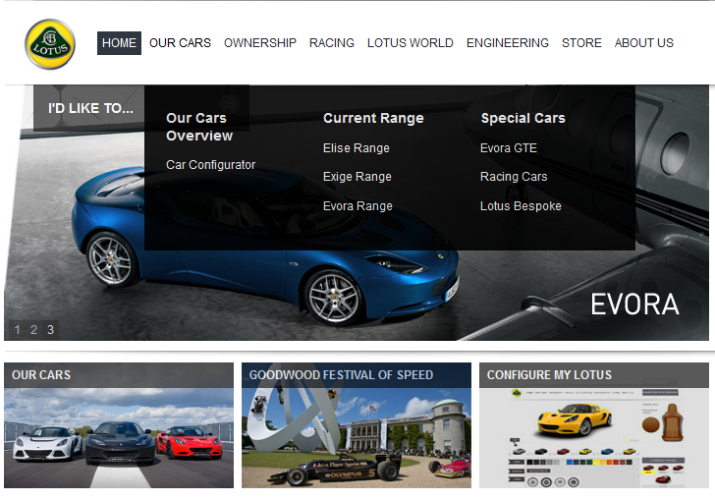The image size is (715, 500).
Task: Click the Special Cars heading
Action: tap(523, 118)
